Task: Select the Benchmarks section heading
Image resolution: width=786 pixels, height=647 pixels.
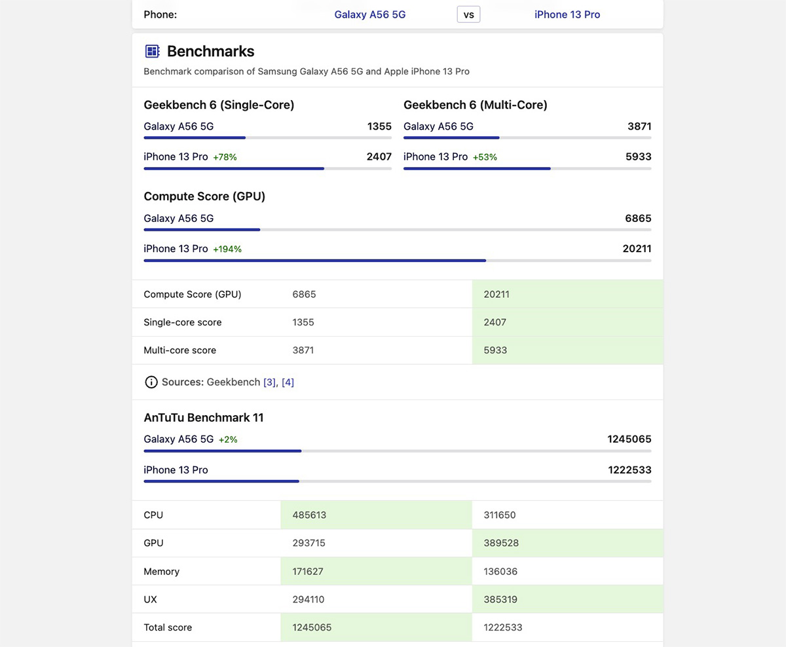Action: [x=210, y=51]
